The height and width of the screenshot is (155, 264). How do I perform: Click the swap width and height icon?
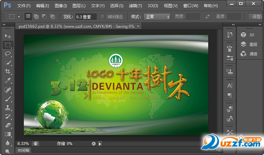coord(208,17)
